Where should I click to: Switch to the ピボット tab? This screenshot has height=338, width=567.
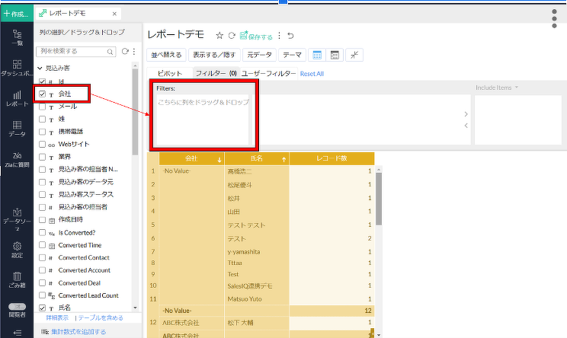tap(169, 74)
